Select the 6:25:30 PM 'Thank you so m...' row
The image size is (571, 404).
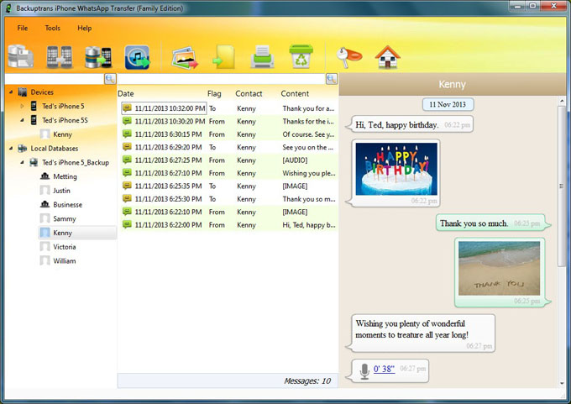point(228,199)
